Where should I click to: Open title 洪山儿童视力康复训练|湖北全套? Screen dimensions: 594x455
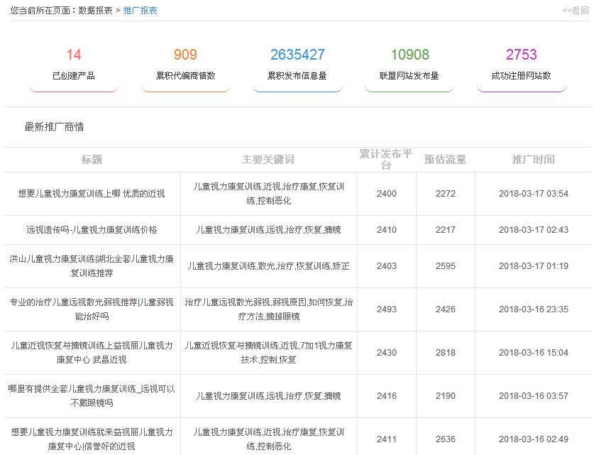[x=92, y=266]
